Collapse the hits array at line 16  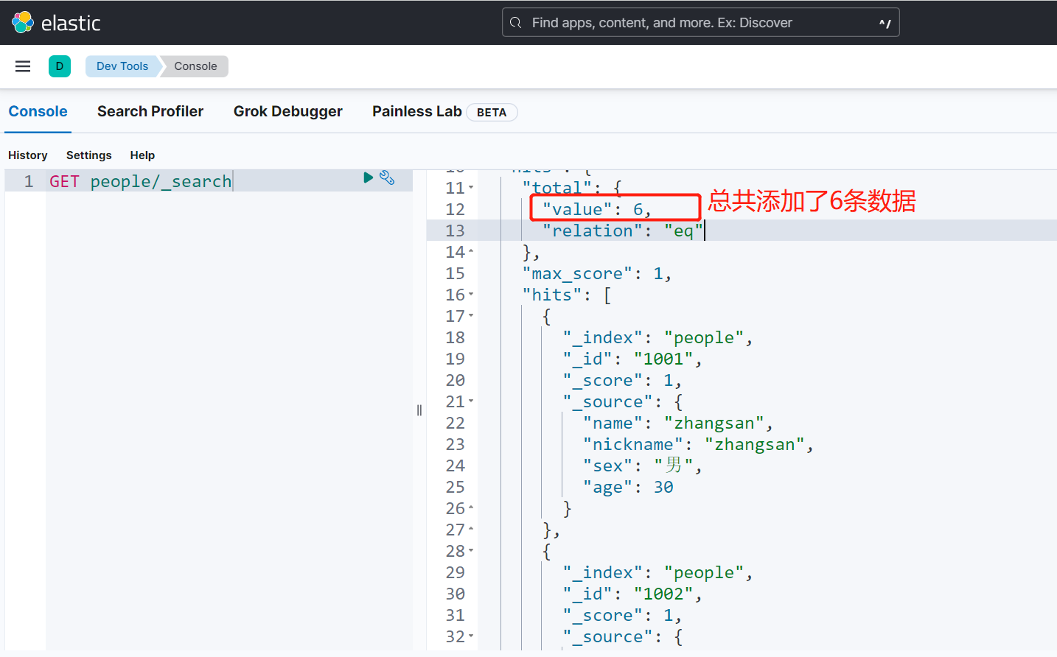(472, 295)
